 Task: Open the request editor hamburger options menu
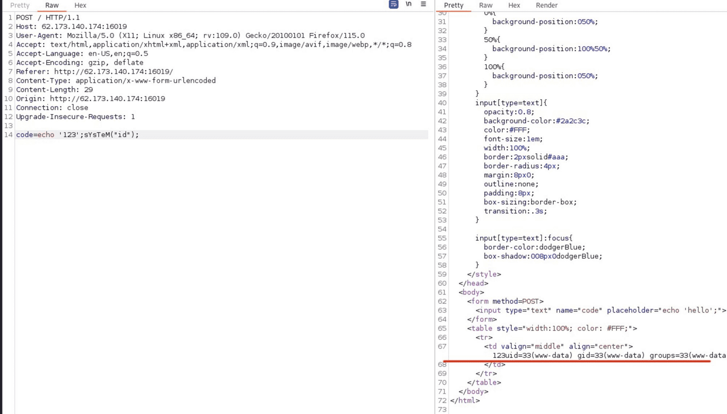pos(423,4)
